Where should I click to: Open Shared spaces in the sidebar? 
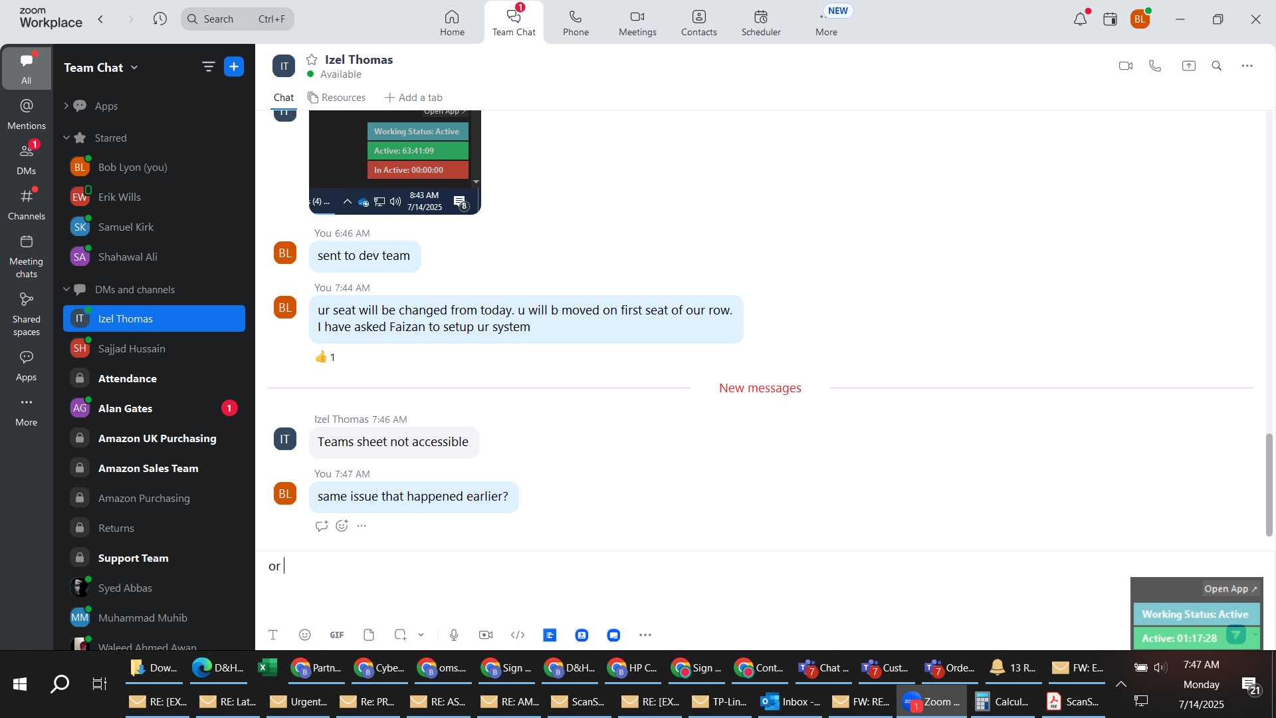coord(27,314)
